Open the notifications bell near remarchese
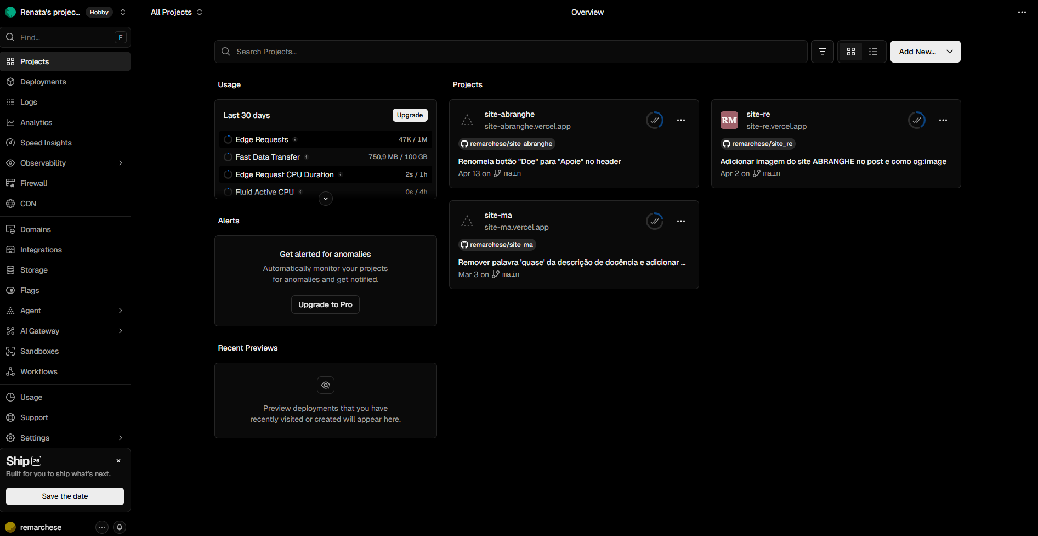The height and width of the screenshot is (536, 1038). [120, 527]
